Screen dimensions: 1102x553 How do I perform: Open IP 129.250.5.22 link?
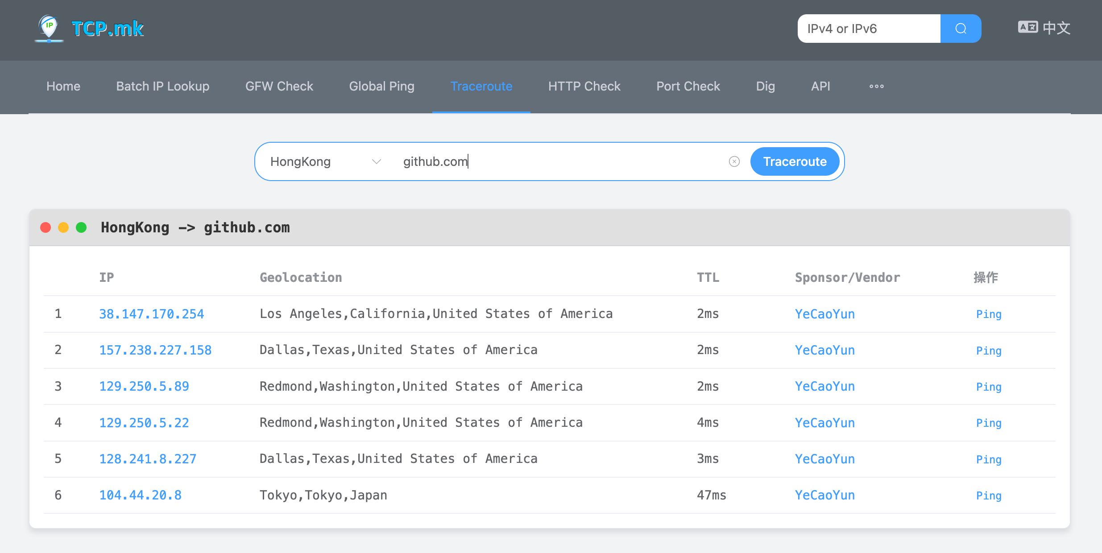point(144,423)
